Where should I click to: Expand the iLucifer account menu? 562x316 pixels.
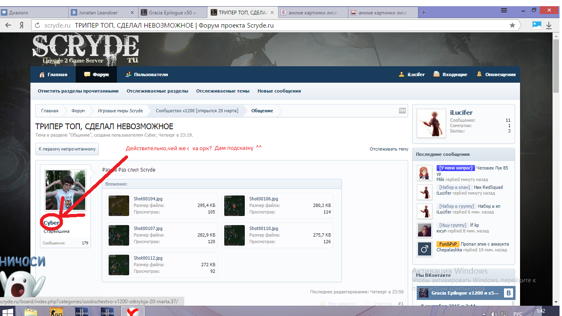pyautogui.click(x=411, y=74)
